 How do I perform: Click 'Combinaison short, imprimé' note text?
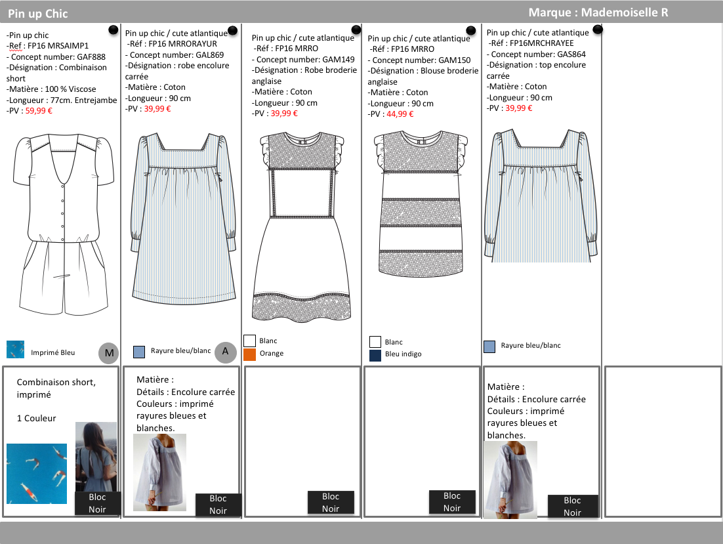click(x=56, y=388)
